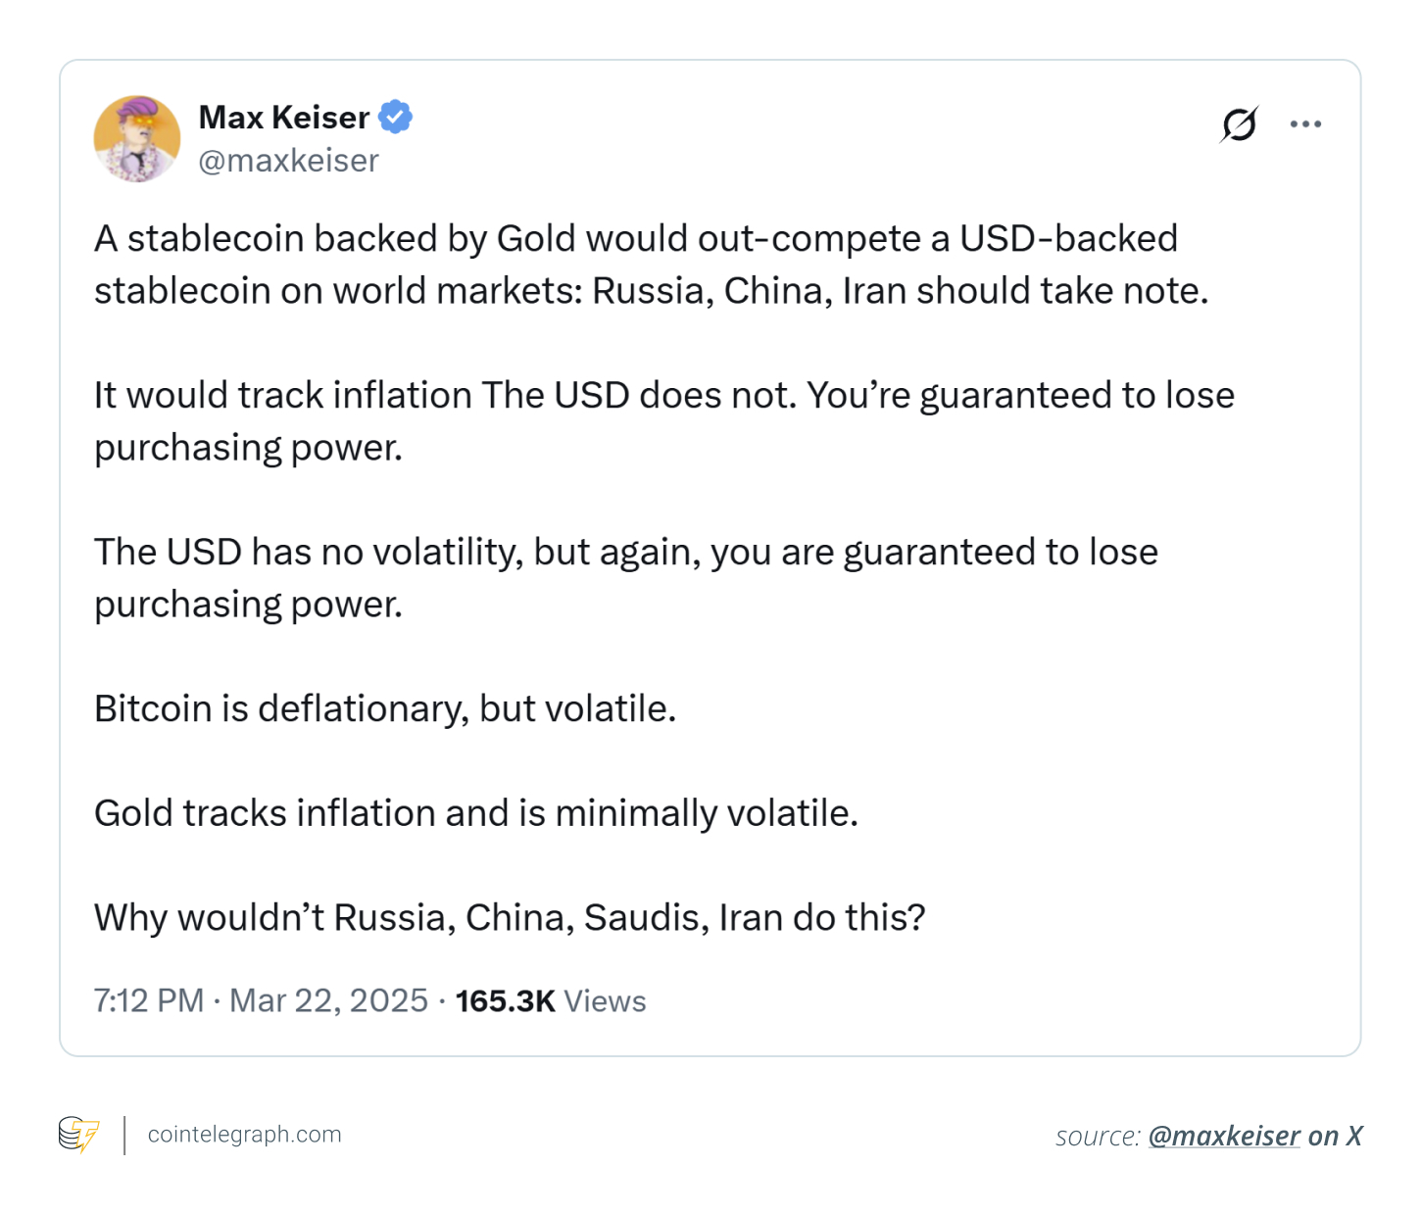Click the crossed-circle Grok summary icon
The image size is (1421, 1214).
pos(1238,123)
